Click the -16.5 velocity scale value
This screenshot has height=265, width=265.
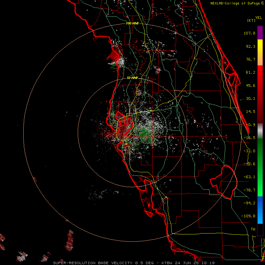(249, 138)
